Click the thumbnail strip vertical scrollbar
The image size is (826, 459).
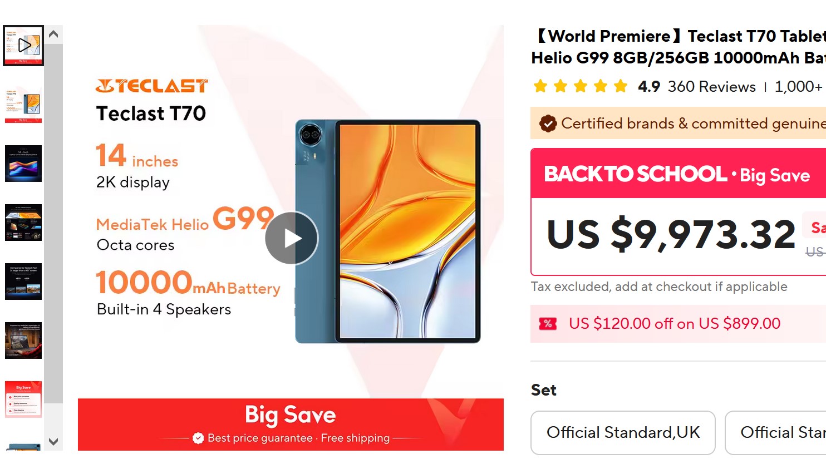(x=53, y=224)
